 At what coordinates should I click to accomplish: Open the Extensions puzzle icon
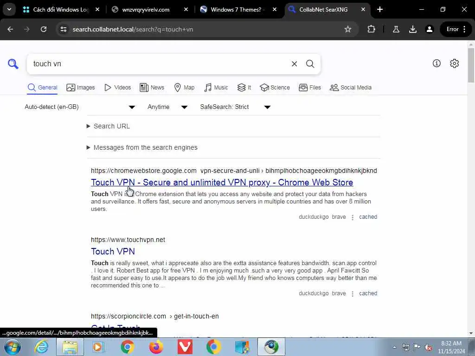point(371,29)
